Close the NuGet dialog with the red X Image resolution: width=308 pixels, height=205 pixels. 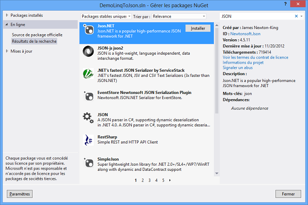tap(298, 4)
